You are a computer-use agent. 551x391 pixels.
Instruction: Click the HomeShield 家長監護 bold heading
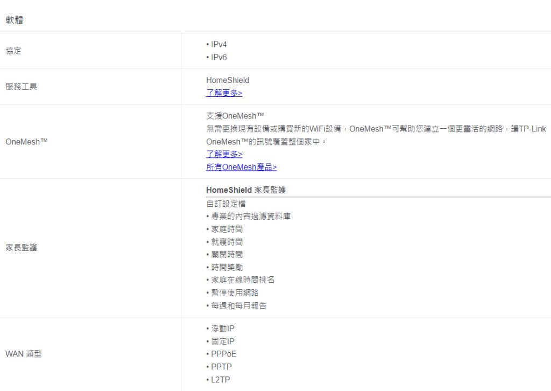[245, 190]
